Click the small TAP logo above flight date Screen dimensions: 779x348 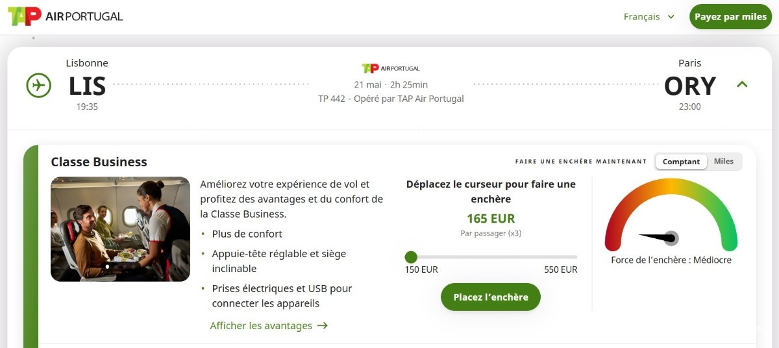(x=391, y=68)
